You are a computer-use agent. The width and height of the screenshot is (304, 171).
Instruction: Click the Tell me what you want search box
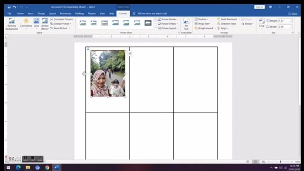pos(152,14)
